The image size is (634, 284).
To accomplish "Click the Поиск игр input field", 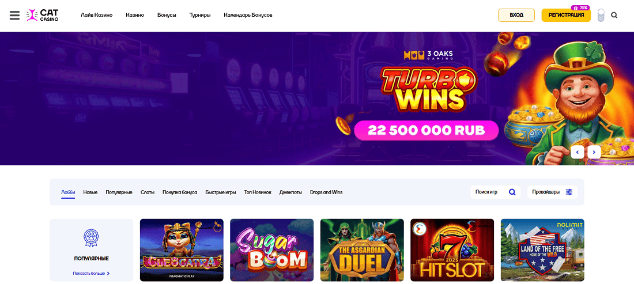I will 490,192.
